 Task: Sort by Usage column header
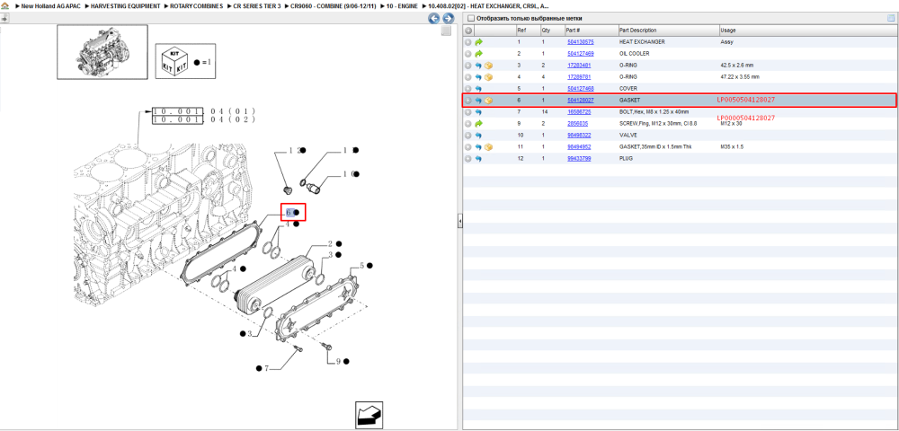pos(728,31)
